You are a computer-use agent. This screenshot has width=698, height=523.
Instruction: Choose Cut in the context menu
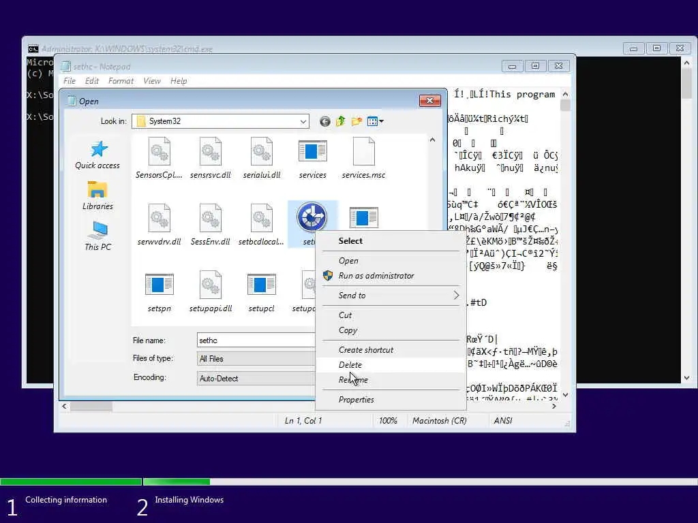coord(391,315)
